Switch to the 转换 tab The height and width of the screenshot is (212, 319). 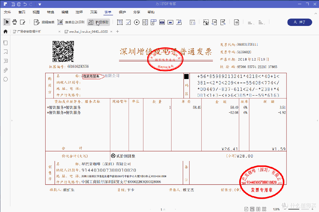pyautogui.click(x=51, y=12)
